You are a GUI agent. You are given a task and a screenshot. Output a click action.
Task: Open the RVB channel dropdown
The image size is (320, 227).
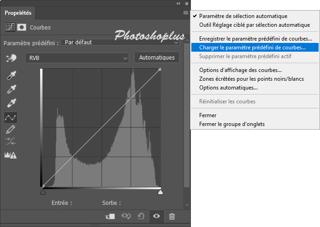point(77,58)
